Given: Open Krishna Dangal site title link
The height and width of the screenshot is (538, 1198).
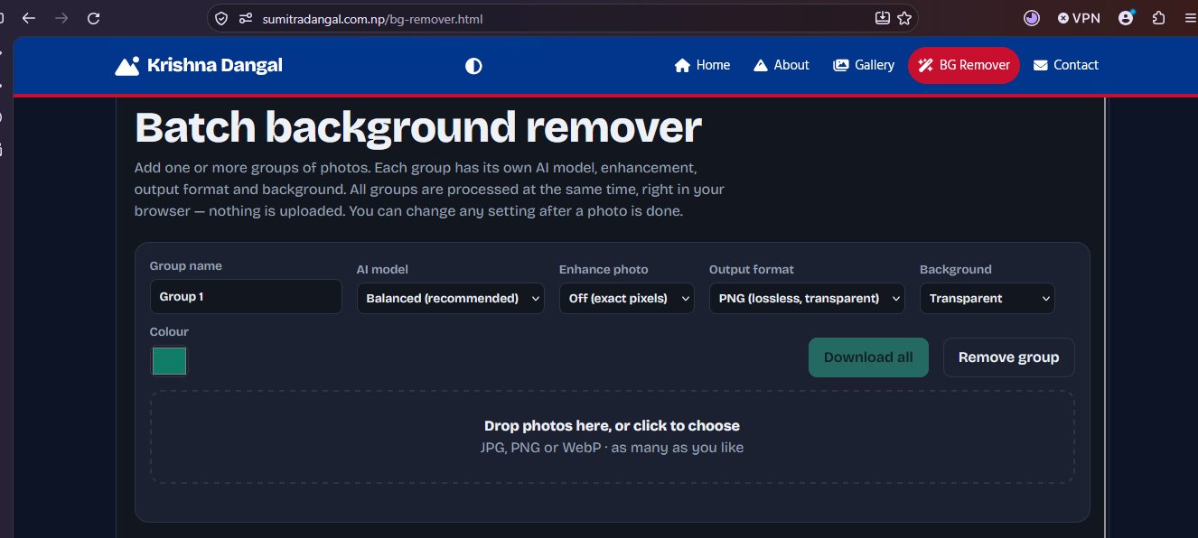Looking at the screenshot, I should (x=214, y=65).
